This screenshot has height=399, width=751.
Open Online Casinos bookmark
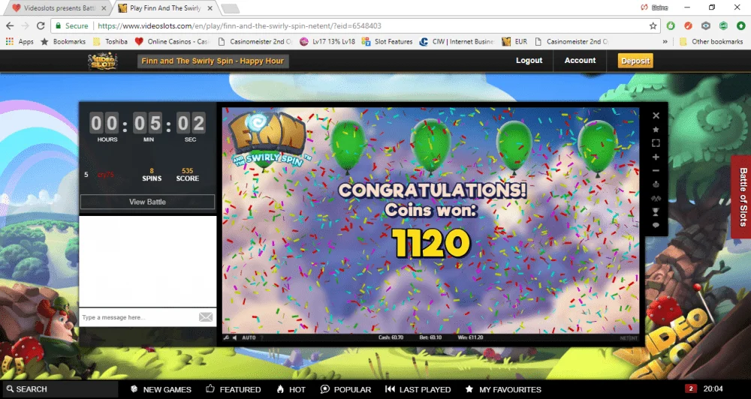173,41
